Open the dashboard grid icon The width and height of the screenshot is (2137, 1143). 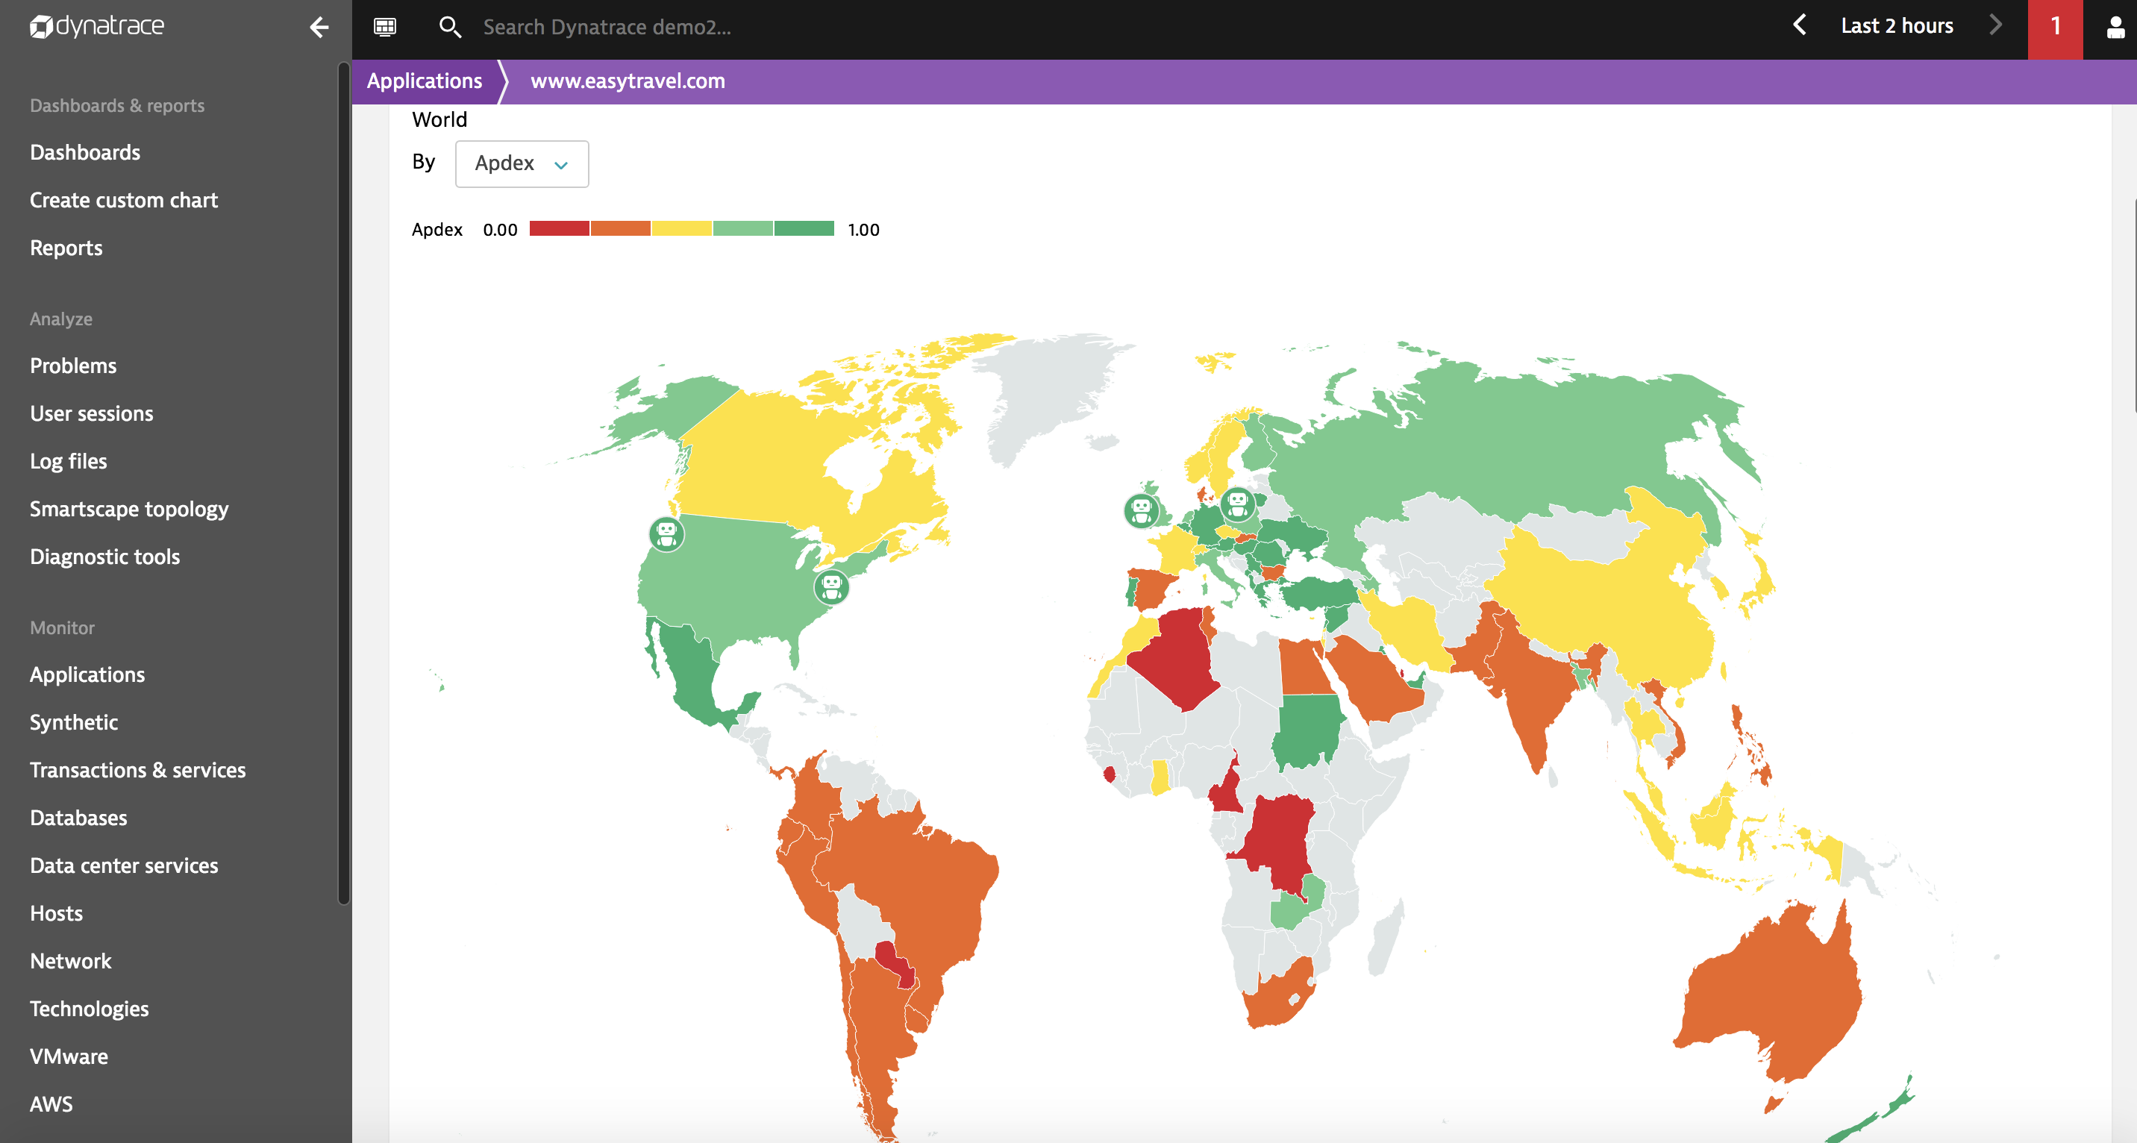384,28
